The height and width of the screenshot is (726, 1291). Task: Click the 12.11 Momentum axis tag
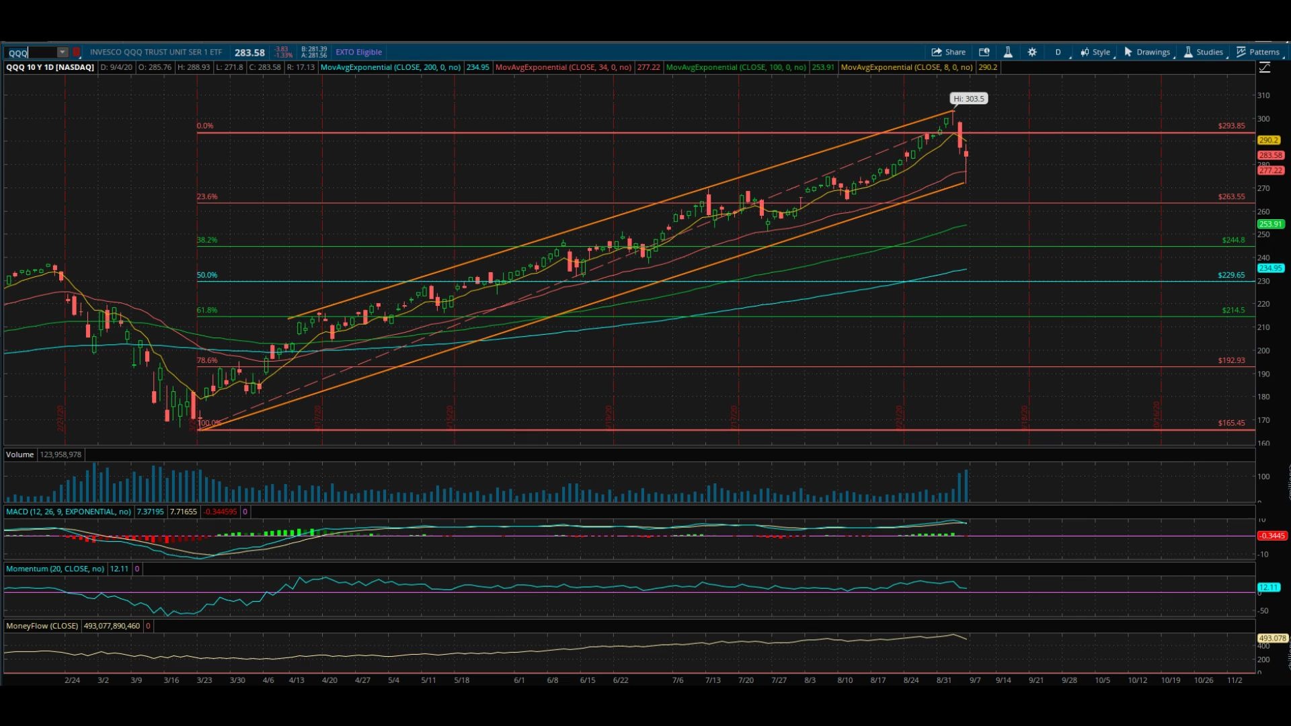(x=1268, y=588)
